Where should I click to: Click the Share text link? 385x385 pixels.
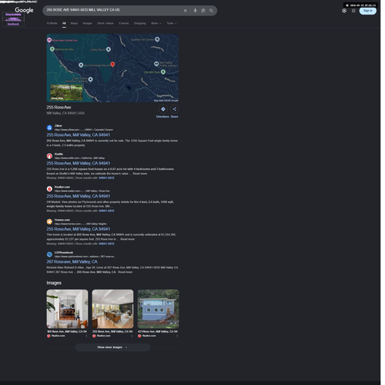click(x=174, y=117)
